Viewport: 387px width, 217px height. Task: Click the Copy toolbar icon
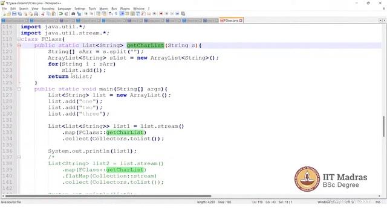(48, 13)
